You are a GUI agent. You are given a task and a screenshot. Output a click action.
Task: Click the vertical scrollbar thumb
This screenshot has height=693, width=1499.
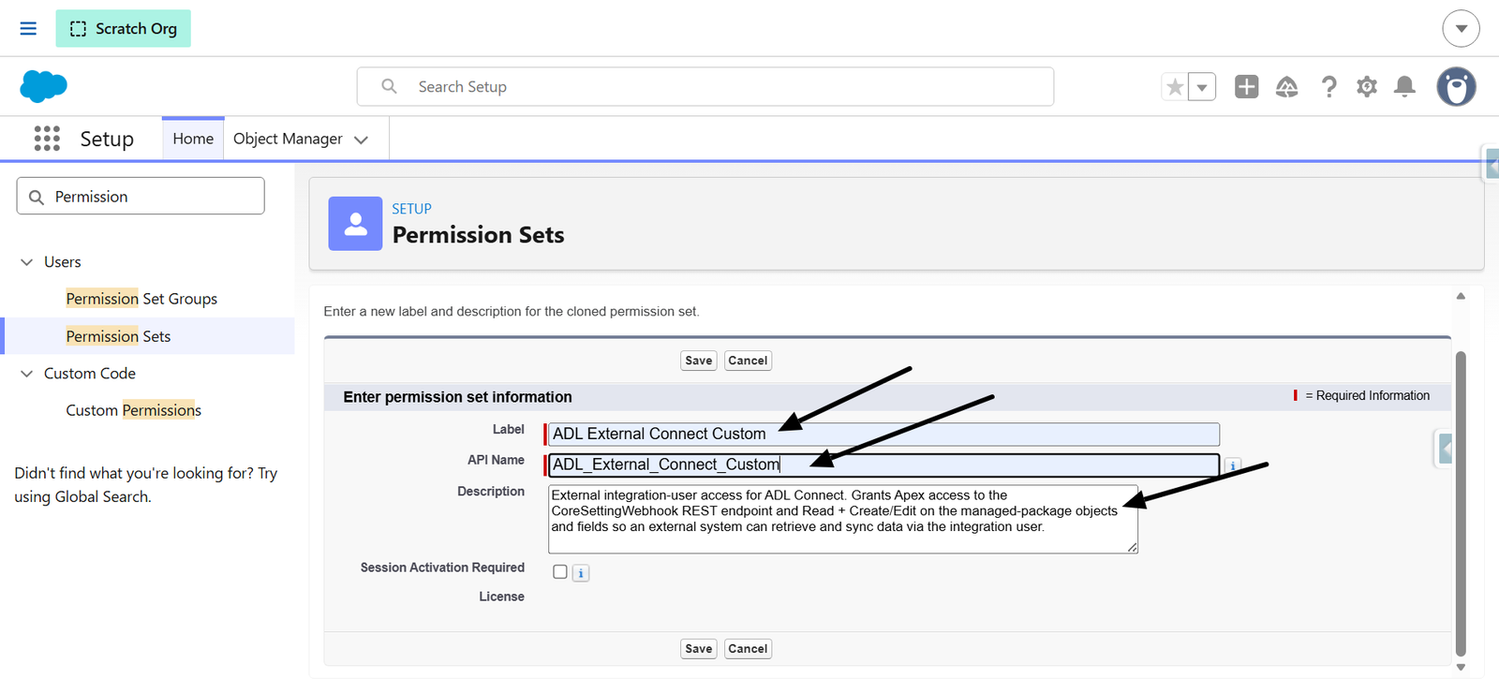click(1461, 504)
